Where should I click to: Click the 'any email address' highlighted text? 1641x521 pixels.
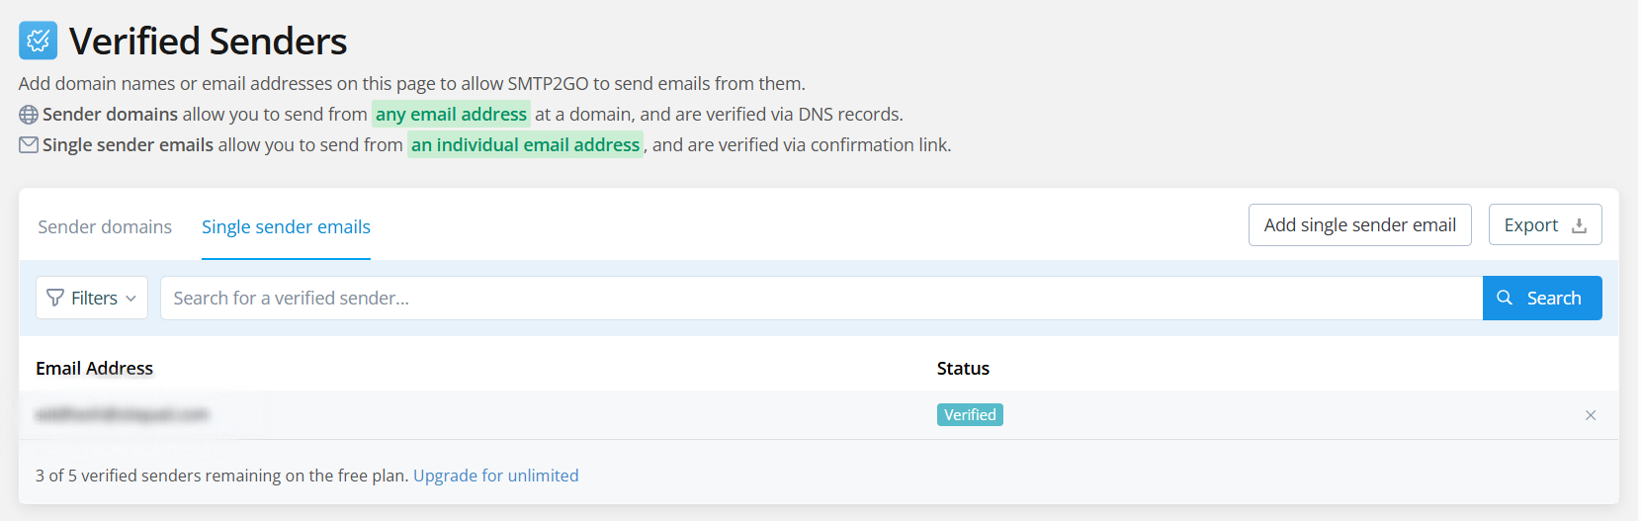451,115
